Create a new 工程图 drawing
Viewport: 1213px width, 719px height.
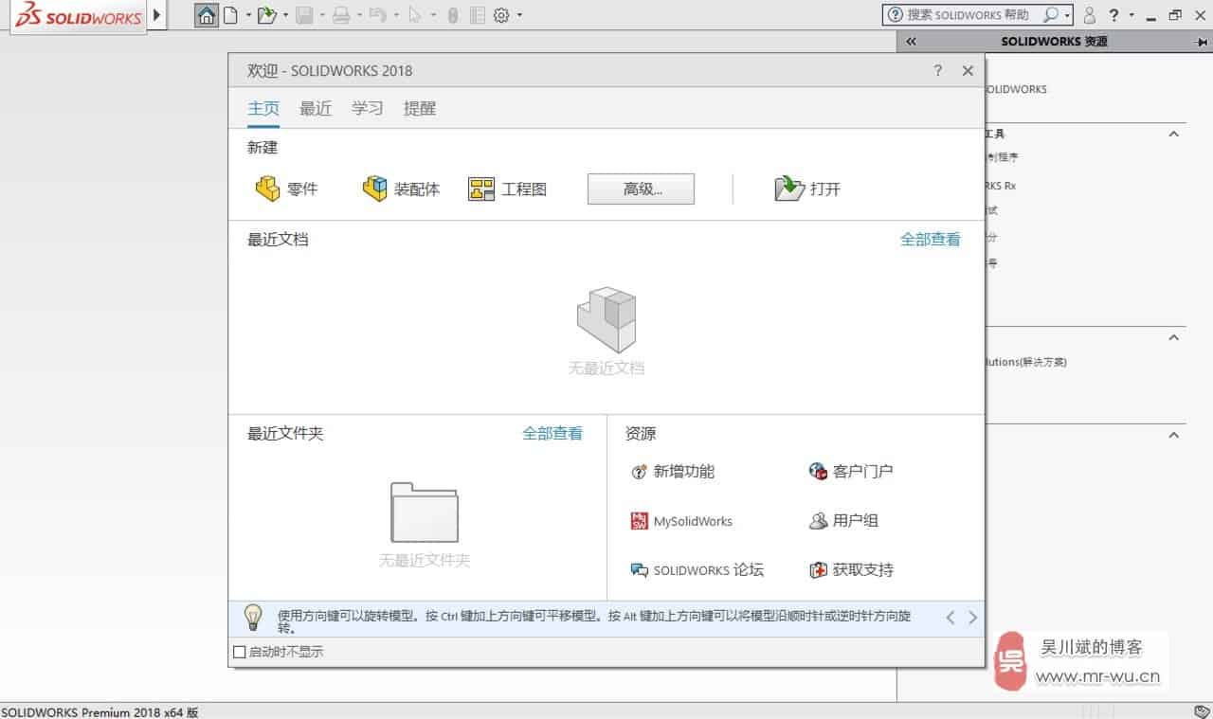coord(507,189)
